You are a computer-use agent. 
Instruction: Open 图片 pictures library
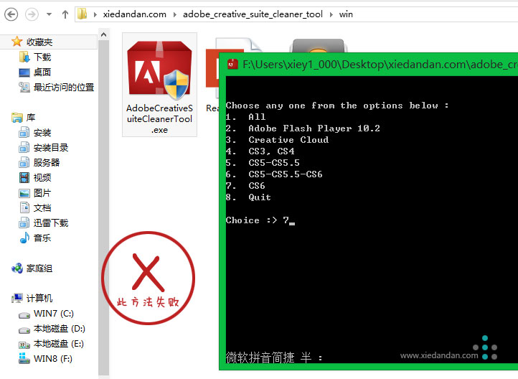coord(42,192)
